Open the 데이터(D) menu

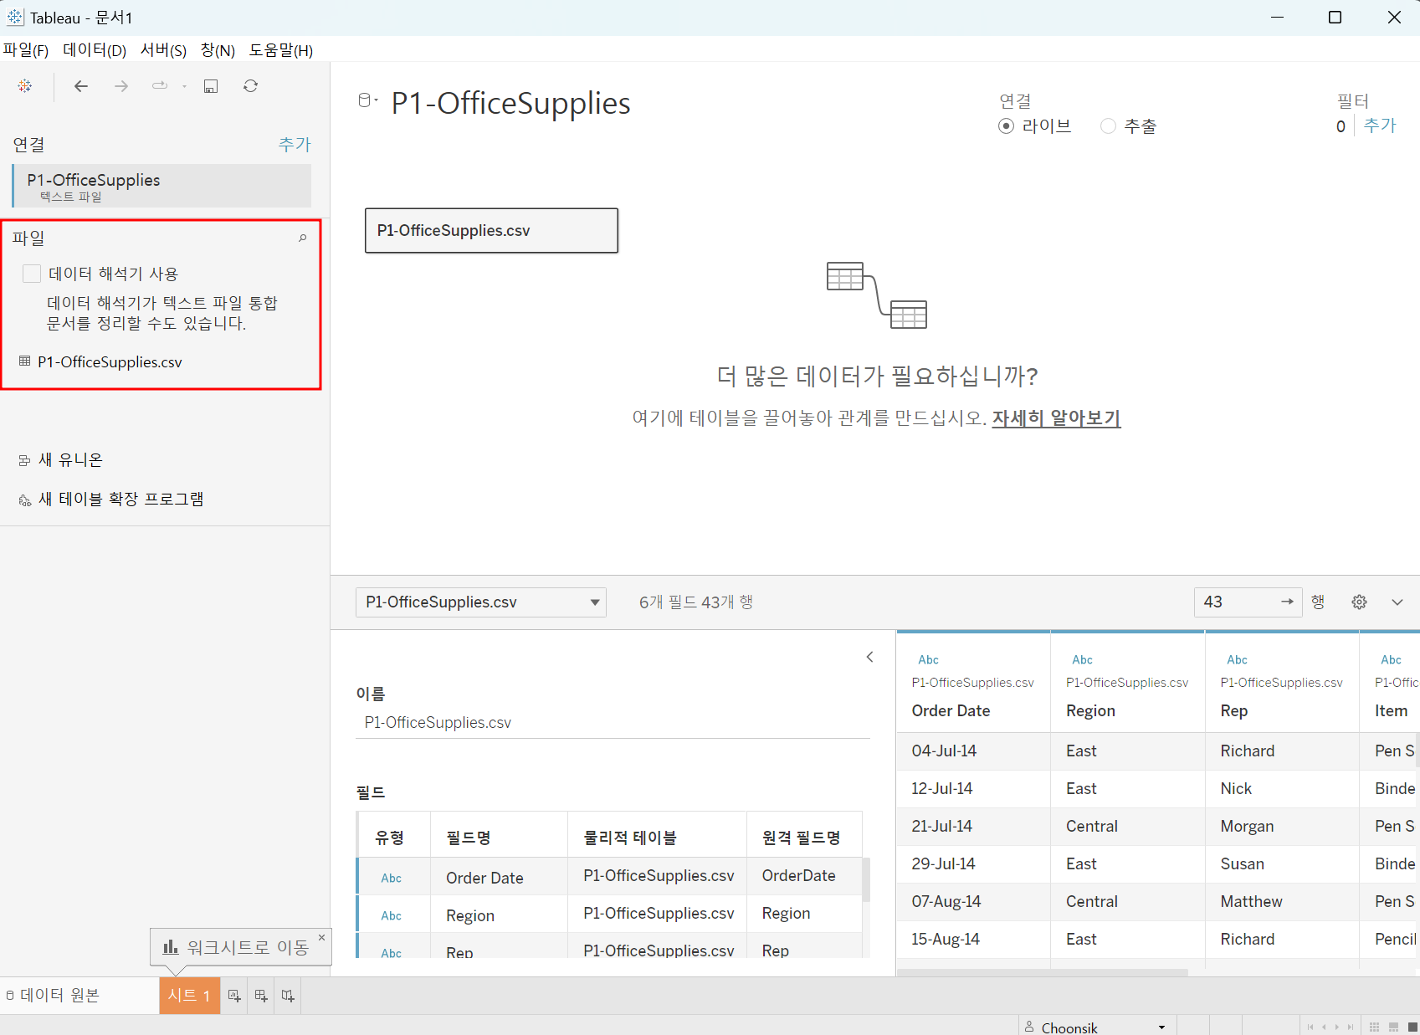(x=95, y=50)
